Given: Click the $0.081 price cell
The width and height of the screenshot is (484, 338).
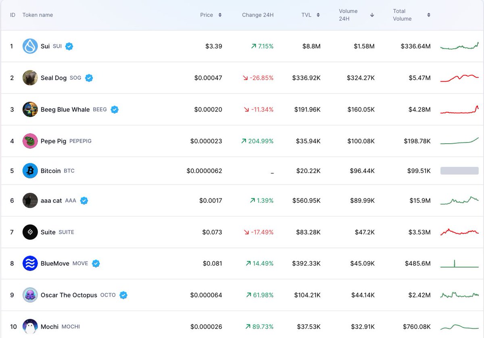Looking at the screenshot, I should pyautogui.click(x=213, y=264).
